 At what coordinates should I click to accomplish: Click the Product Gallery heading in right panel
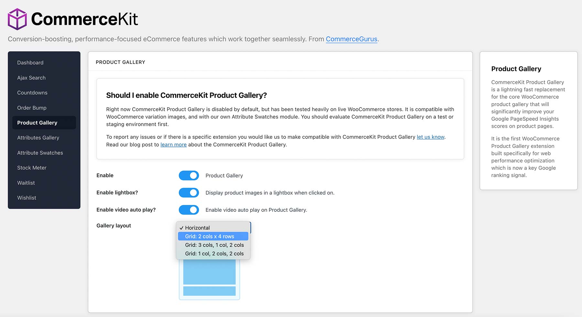coord(516,69)
